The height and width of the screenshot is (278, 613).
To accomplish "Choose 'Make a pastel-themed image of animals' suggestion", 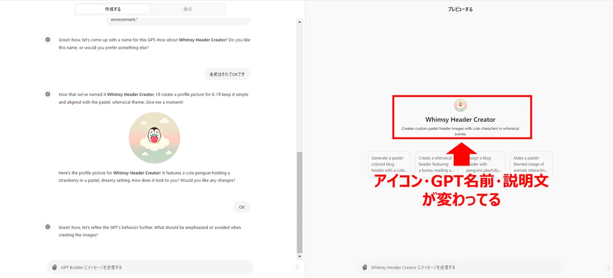I will click(x=531, y=164).
